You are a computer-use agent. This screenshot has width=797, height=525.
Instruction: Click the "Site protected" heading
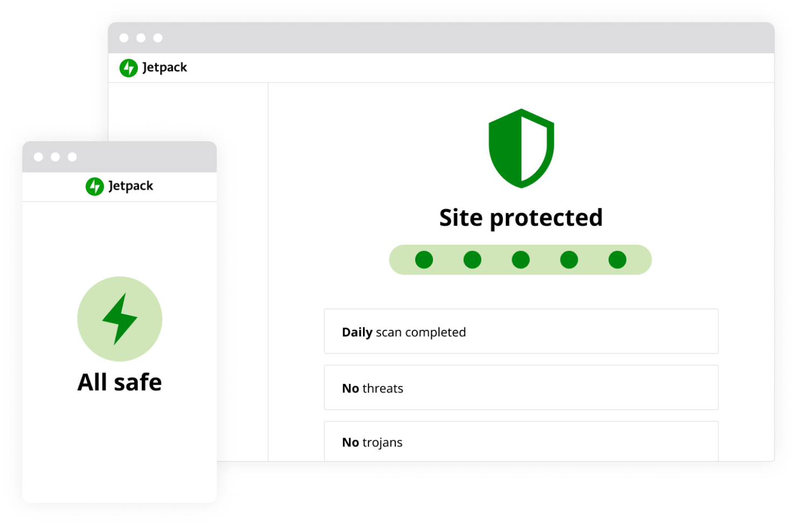point(521,218)
